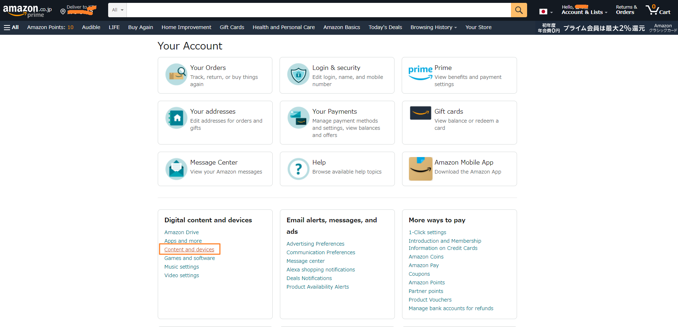Open Health and Personal Care nav item

click(x=283, y=27)
